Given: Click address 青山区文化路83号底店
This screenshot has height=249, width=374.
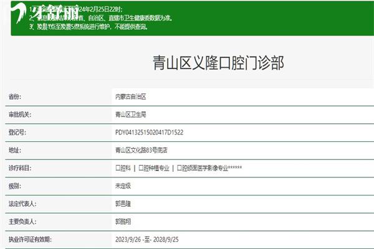Looking at the screenshot, I should pyautogui.click(x=141, y=151).
